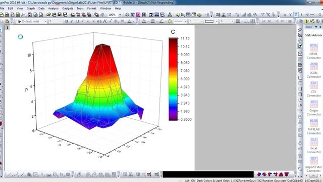Viewport: 323px width, 182px height.
Task: Click the font color A button
Action: tap(129, 21)
